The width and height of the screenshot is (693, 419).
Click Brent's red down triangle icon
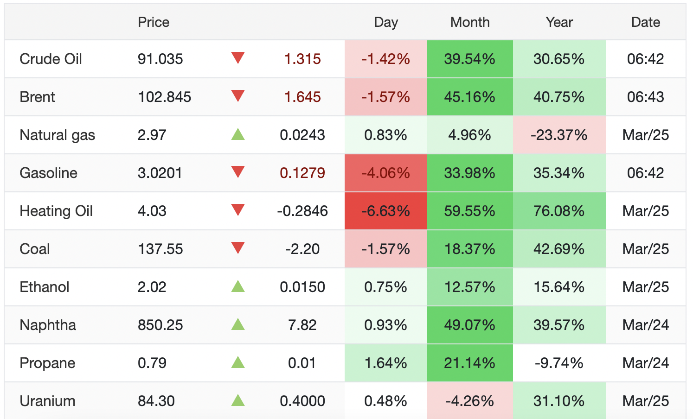pyautogui.click(x=238, y=96)
